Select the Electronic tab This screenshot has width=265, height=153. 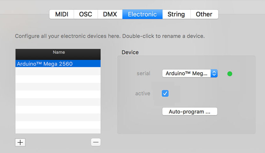(x=142, y=14)
